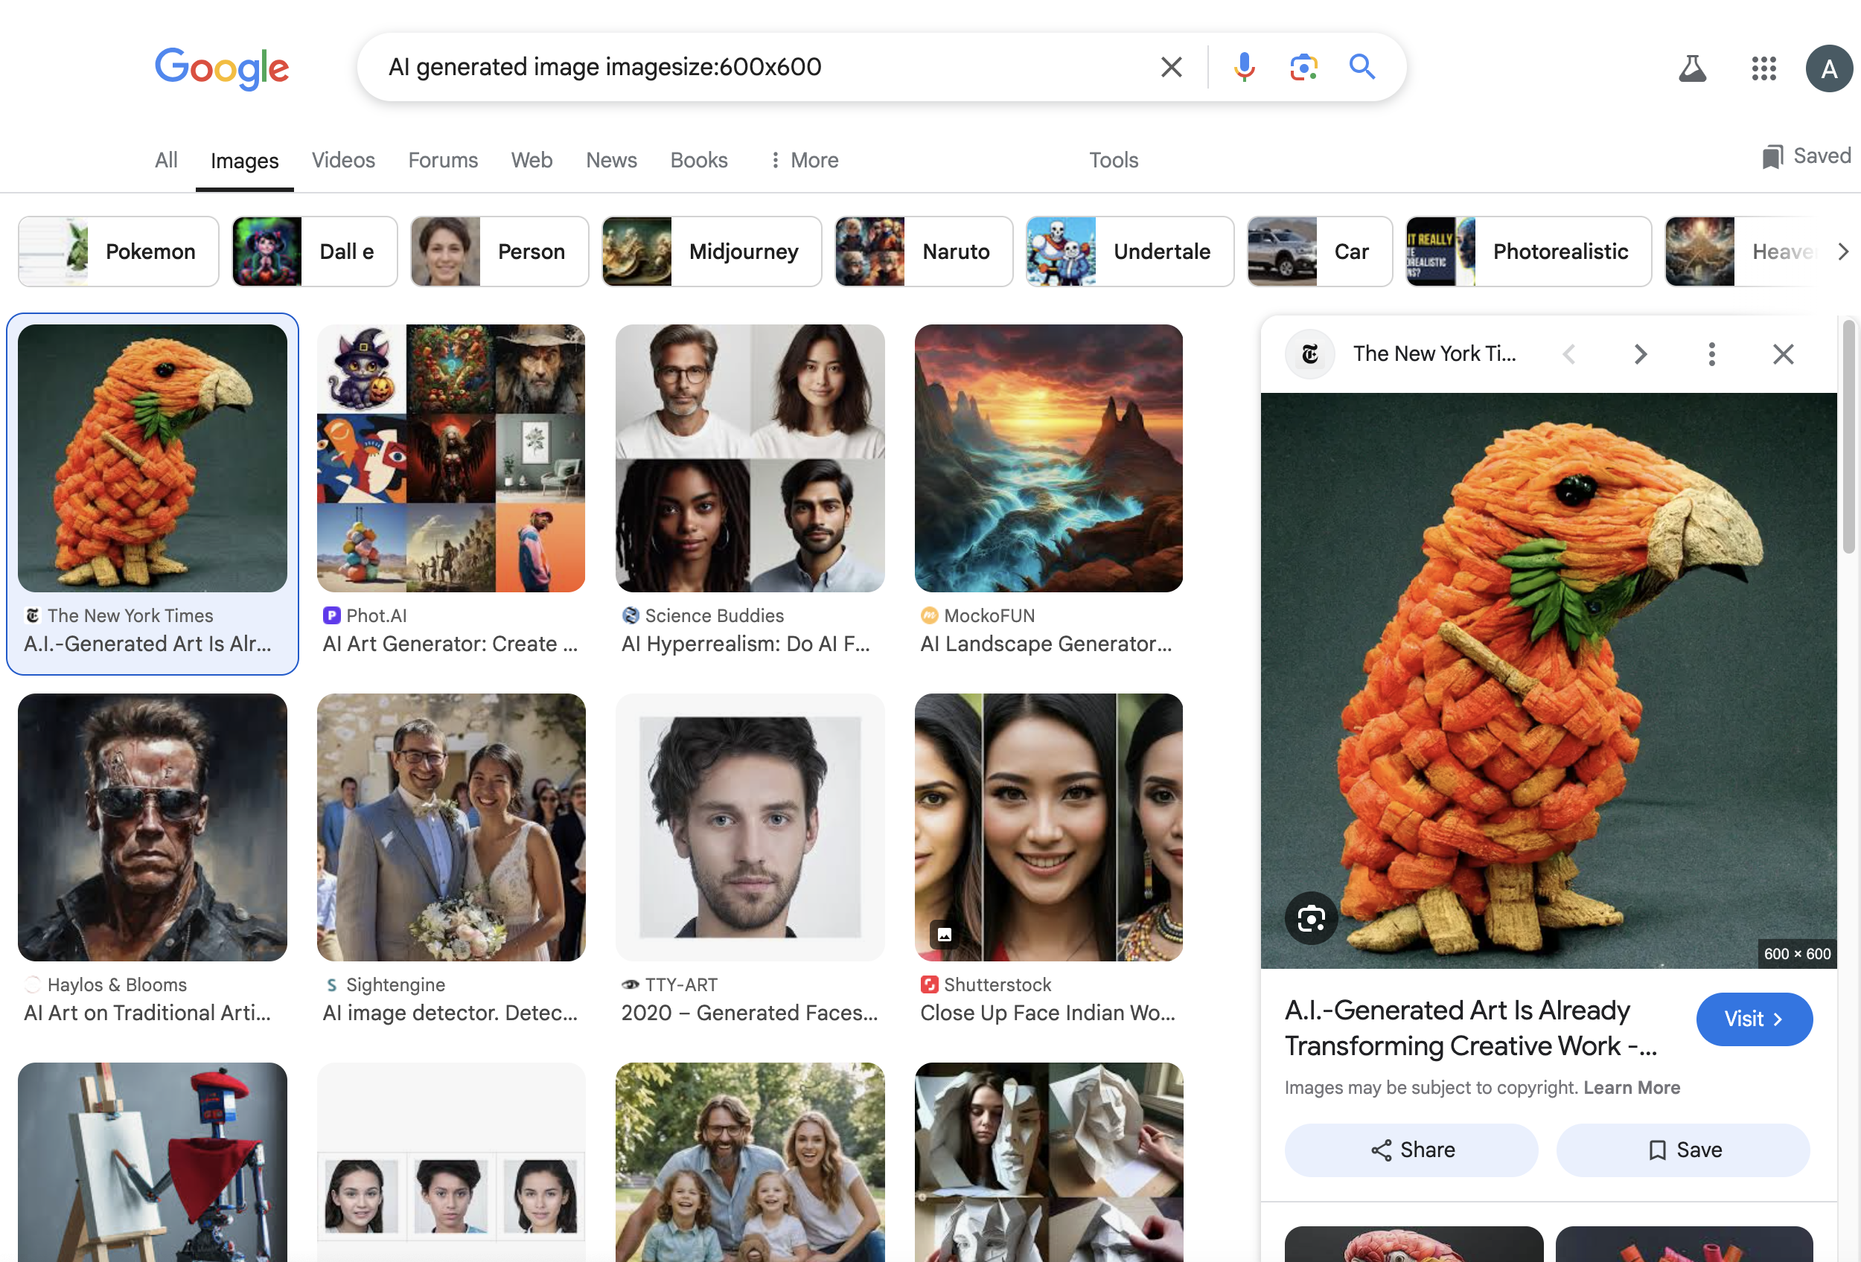Screen dimensions: 1861x1262
Task: Filter results with the Person chip
Action: (x=499, y=252)
